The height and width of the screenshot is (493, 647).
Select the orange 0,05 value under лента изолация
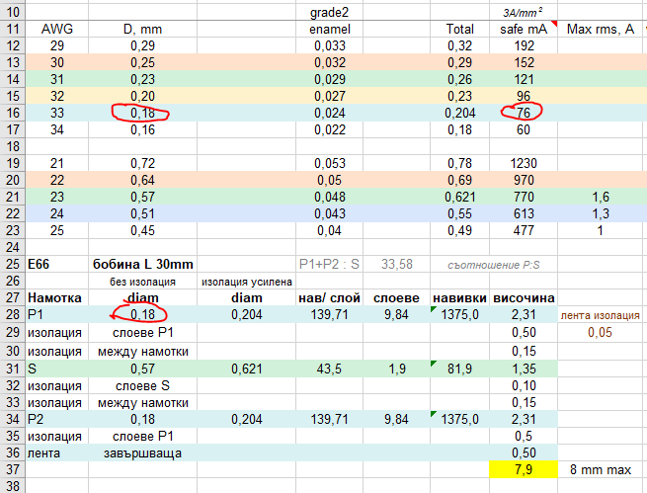[x=601, y=332]
